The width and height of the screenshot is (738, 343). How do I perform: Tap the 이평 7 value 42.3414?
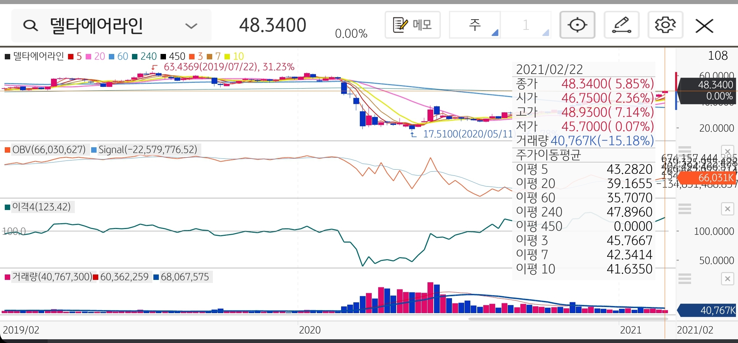(x=630, y=254)
